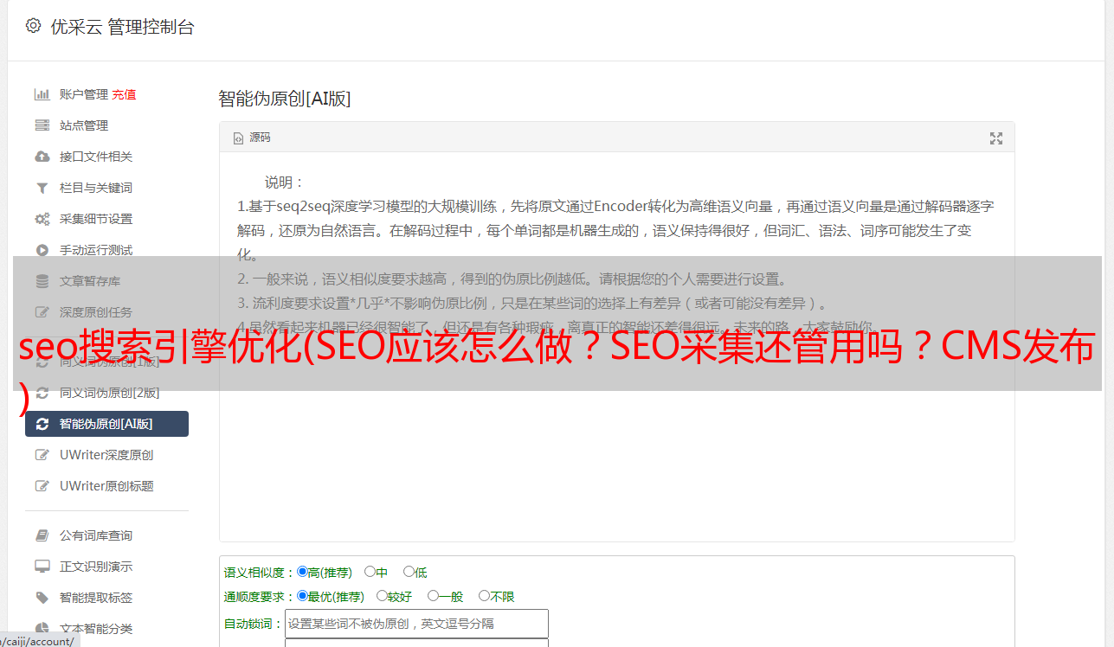Click the 文本智能分类 pie chart icon

[x=42, y=629]
